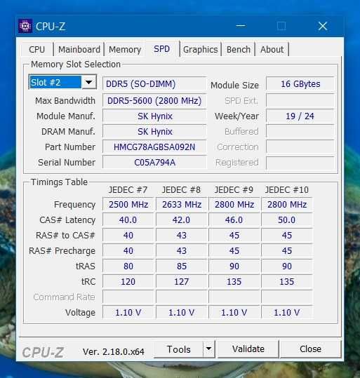
Task: Click the JEDEC #10 column header
Action: pyautogui.click(x=286, y=190)
